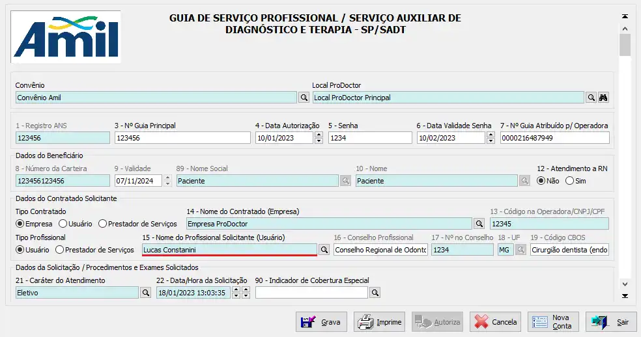Open search for Local ProDoctor field
The width and height of the screenshot is (641, 337).
(591, 98)
